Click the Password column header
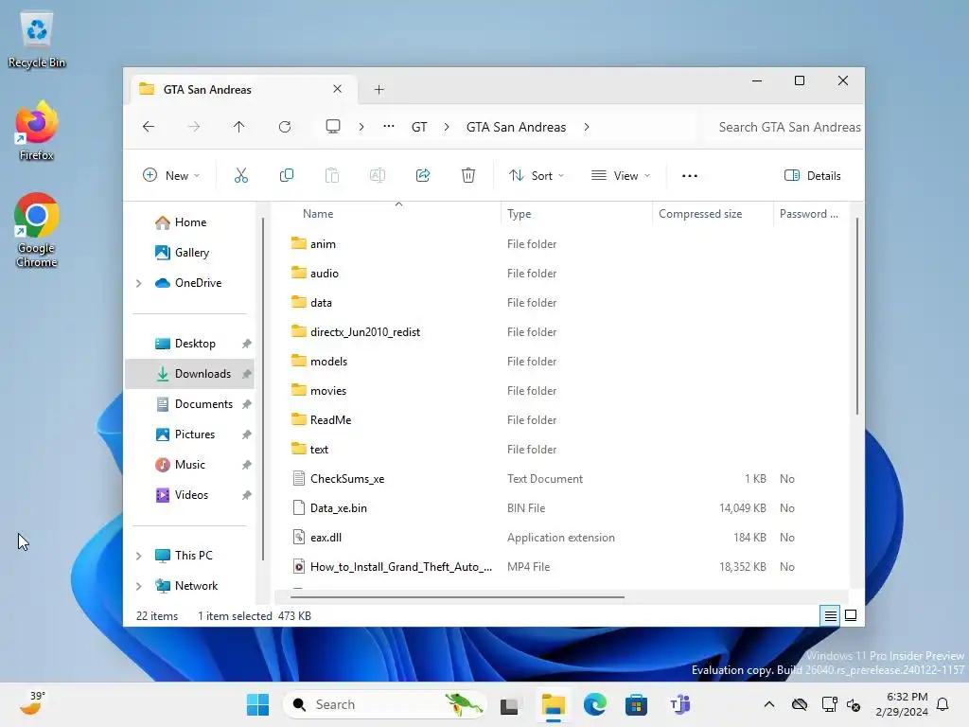 click(808, 214)
